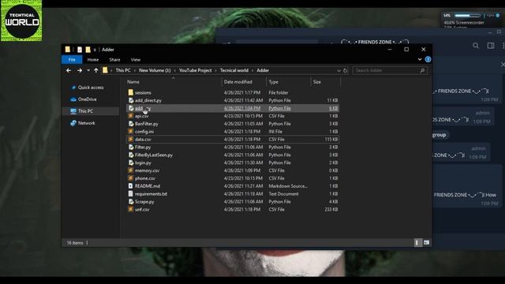Select config.ini file icon
The height and width of the screenshot is (284, 505).
130,132
